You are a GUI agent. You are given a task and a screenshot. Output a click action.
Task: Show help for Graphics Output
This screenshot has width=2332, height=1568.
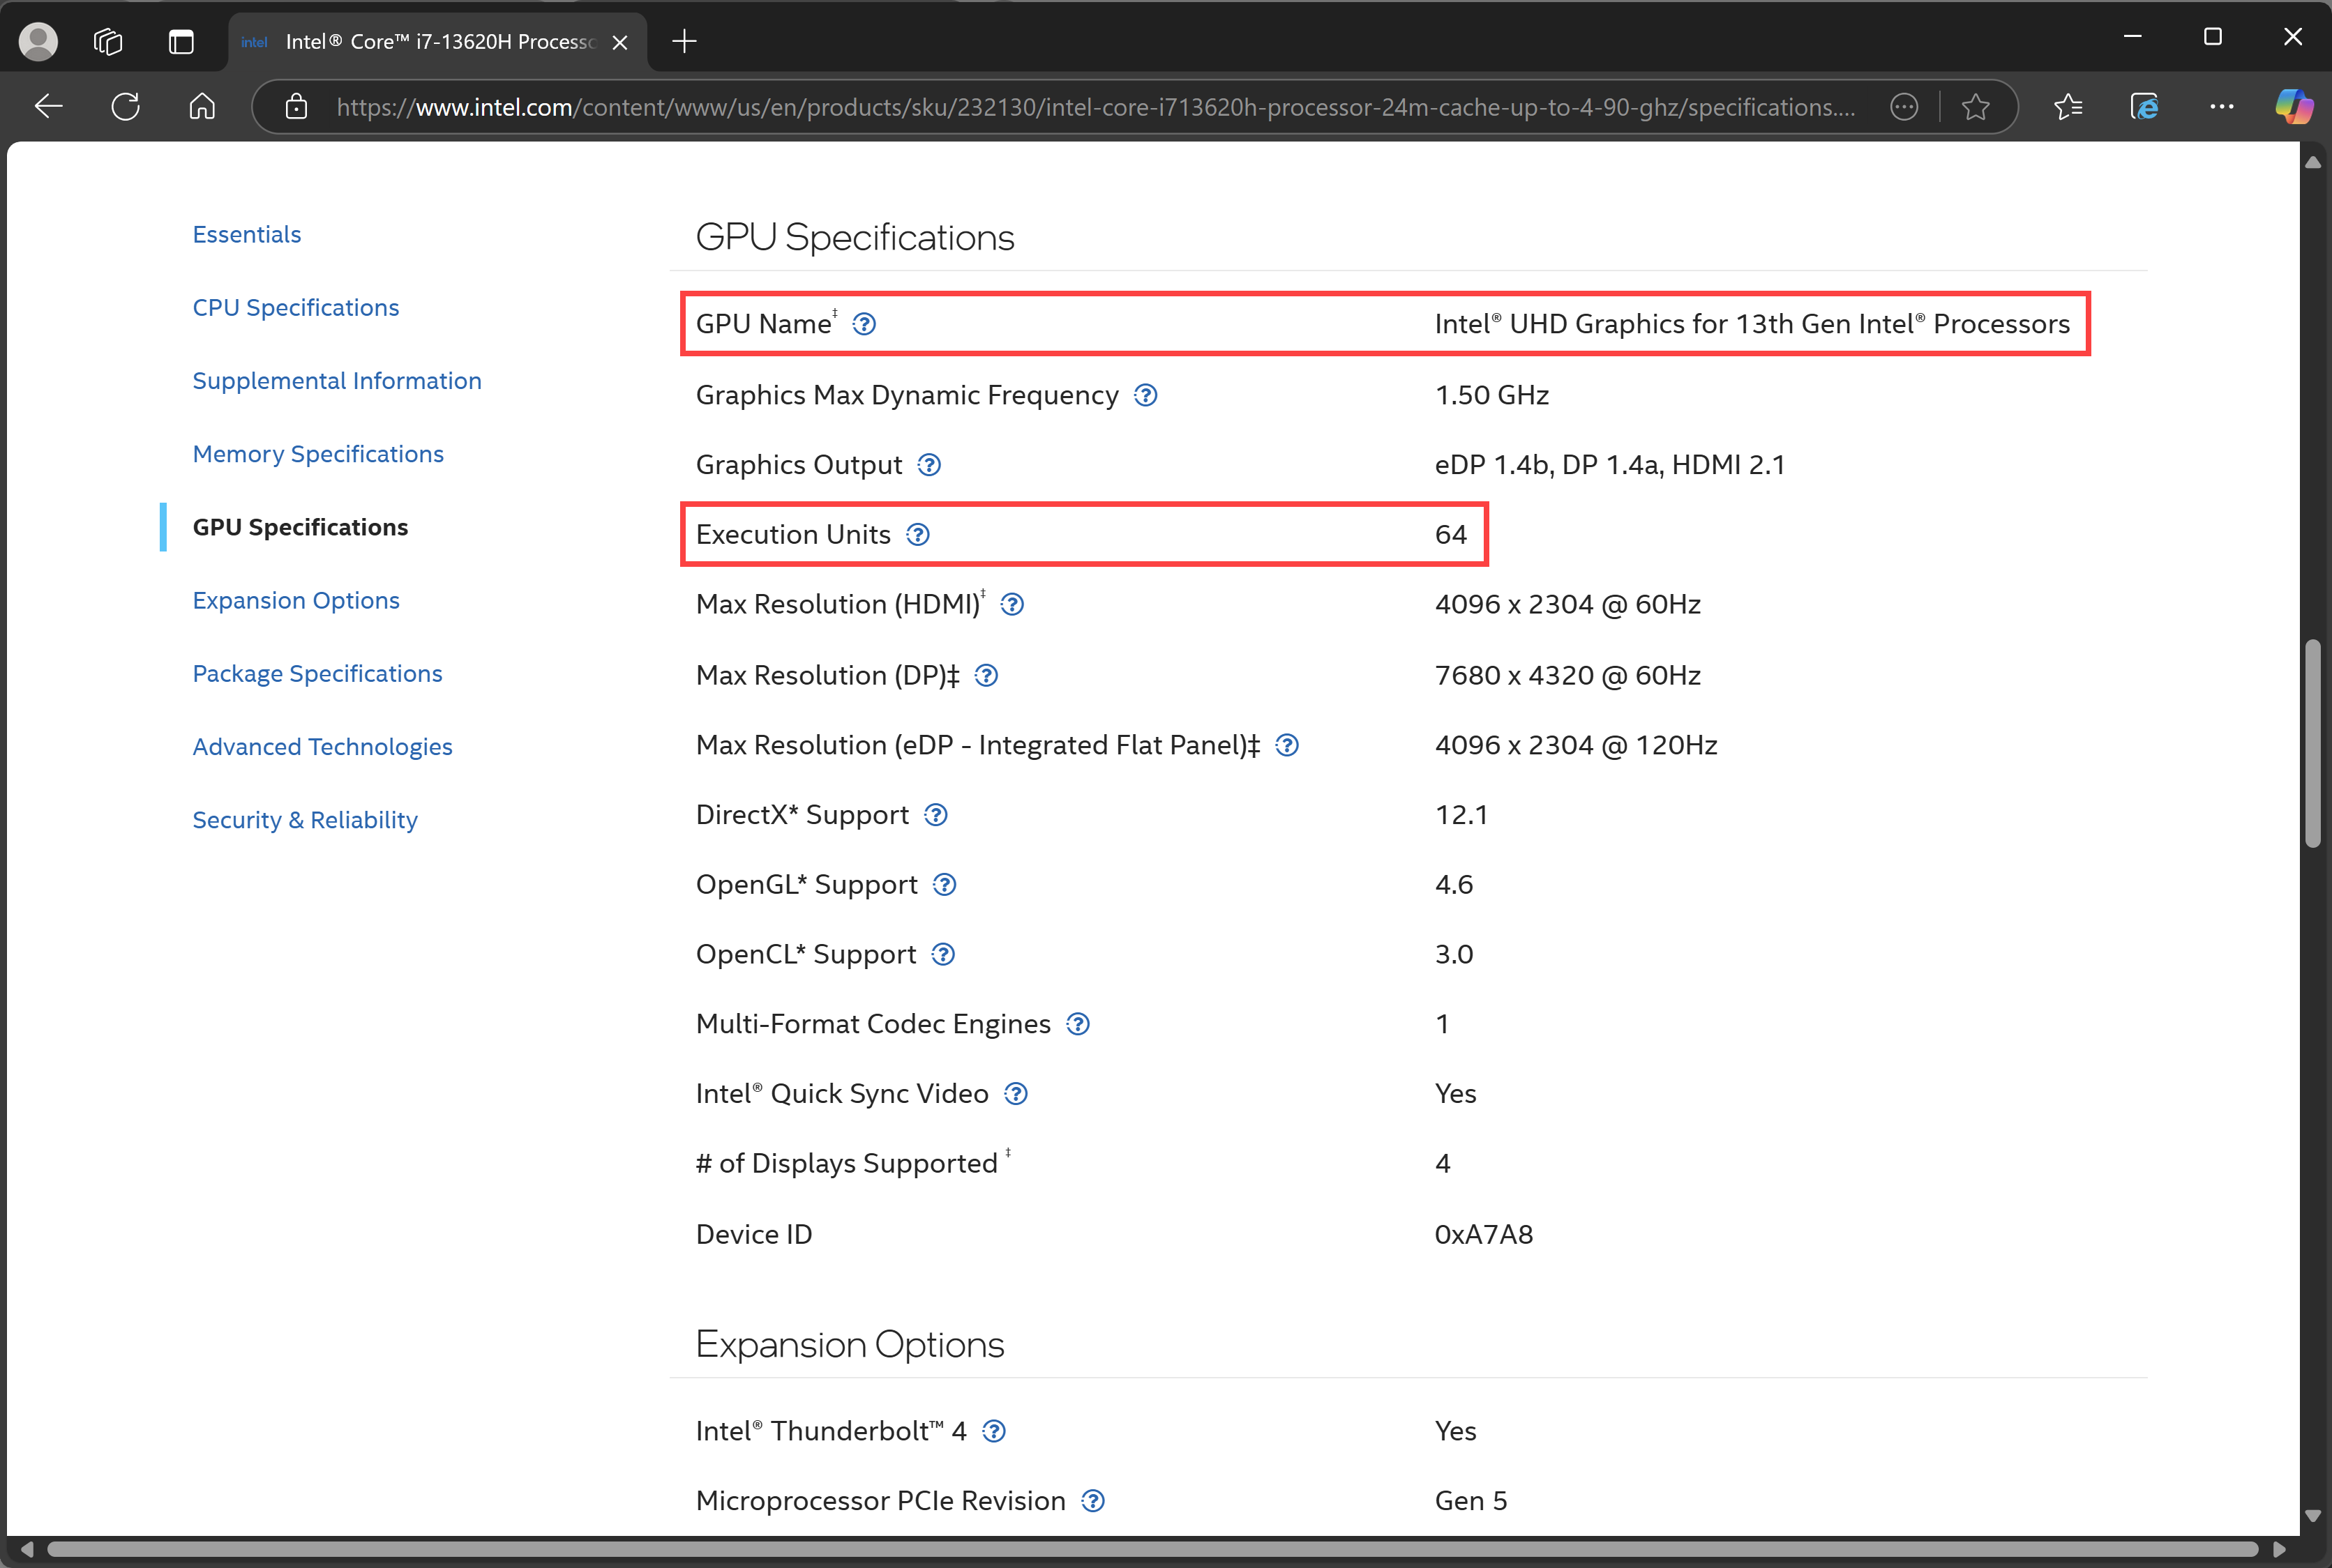pos(929,465)
